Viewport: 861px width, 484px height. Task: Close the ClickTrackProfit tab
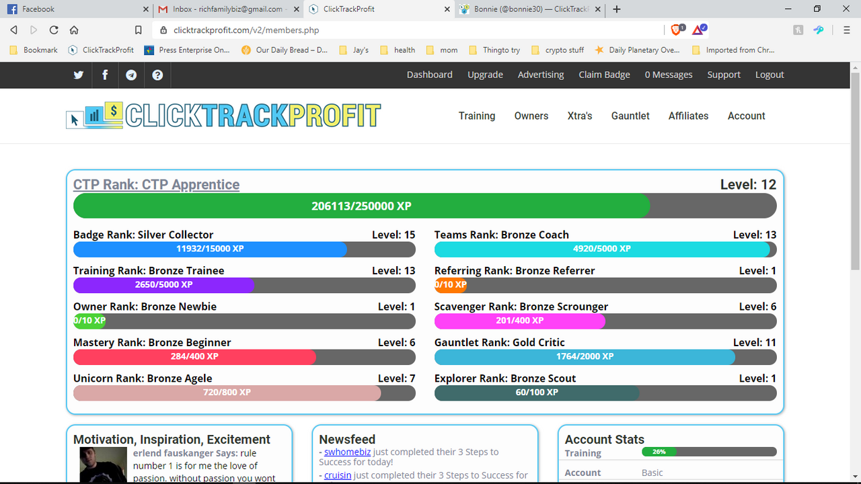pos(448,9)
